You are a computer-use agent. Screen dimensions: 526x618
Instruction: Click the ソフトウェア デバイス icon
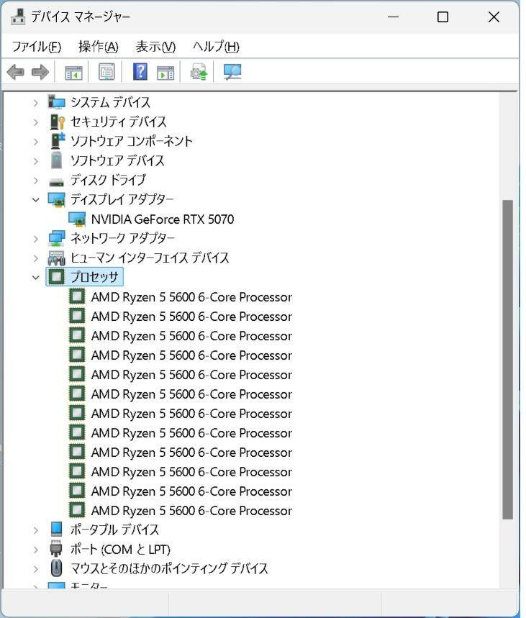point(56,160)
